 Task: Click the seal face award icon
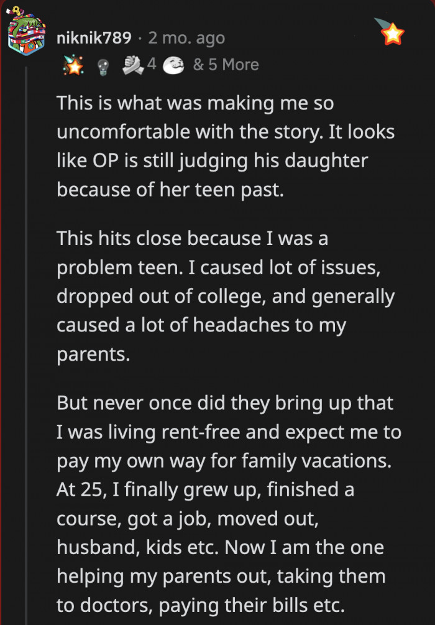pyautogui.click(x=175, y=64)
